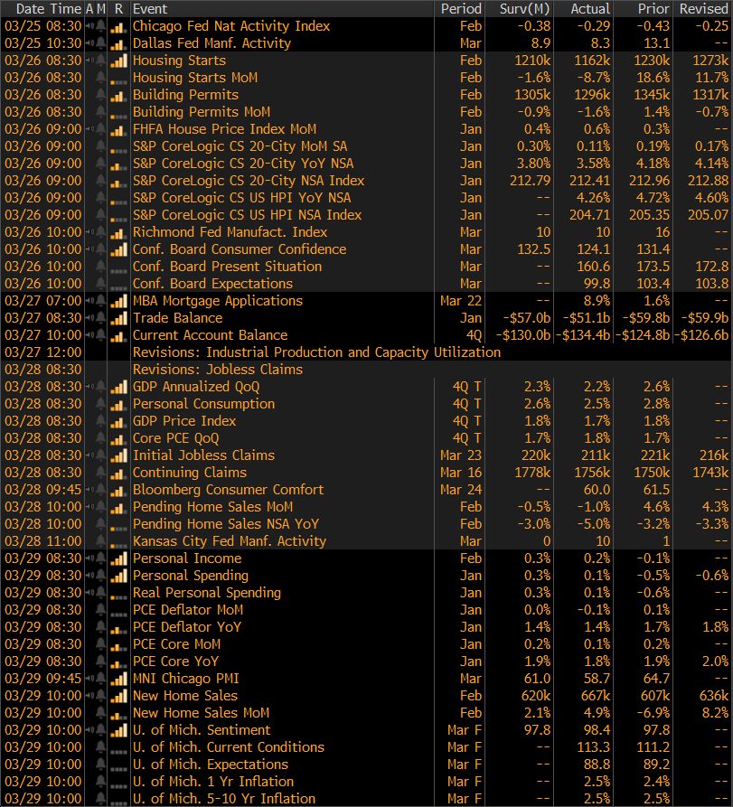Open Revisions: Jobless Claims entry
Image resolution: width=733 pixels, height=807 pixels.
[217, 370]
